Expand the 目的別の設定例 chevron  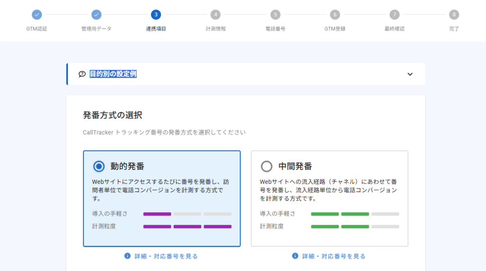coord(410,74)
